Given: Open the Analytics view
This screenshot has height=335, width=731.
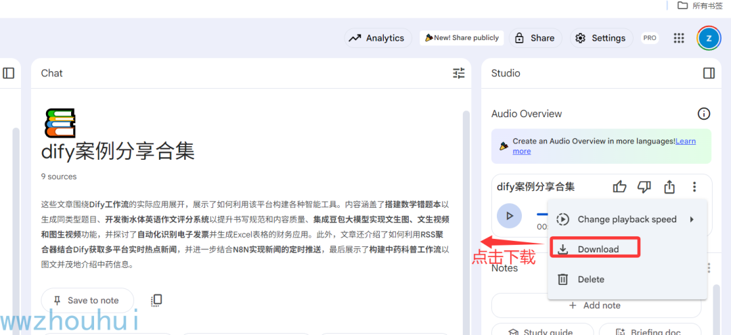Looking at the screenshot, I should pyautogui.click(x=378, y=38).
